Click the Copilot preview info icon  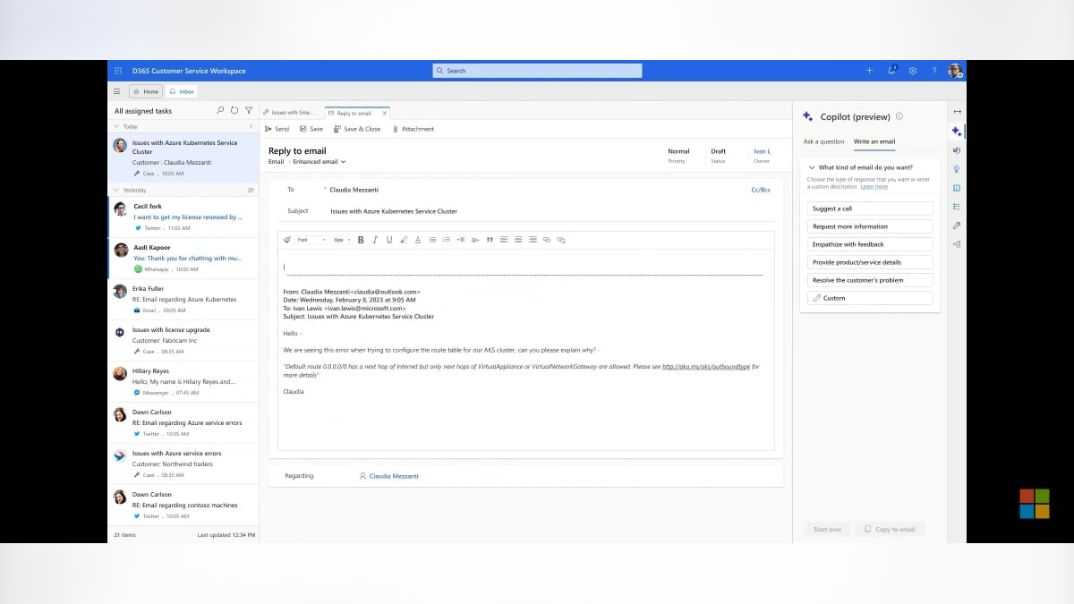tap(899, 116)
